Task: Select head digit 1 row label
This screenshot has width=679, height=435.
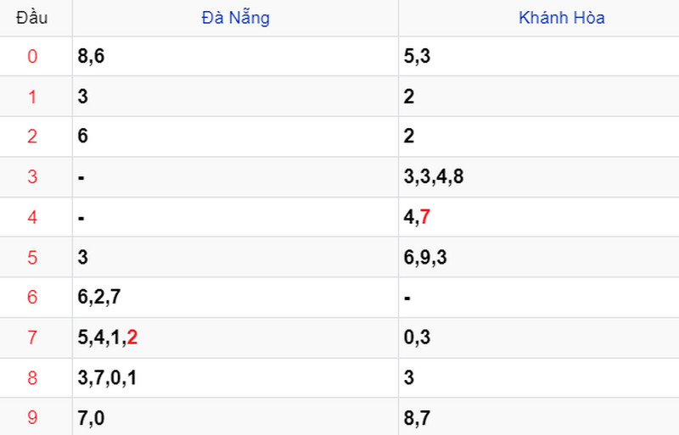Action: click(32, 97)
